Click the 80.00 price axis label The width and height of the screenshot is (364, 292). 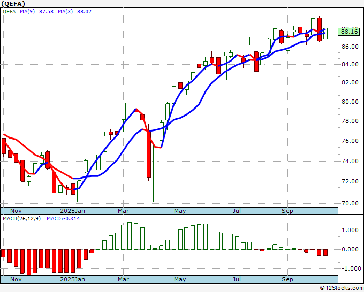[x=351, y=102]
